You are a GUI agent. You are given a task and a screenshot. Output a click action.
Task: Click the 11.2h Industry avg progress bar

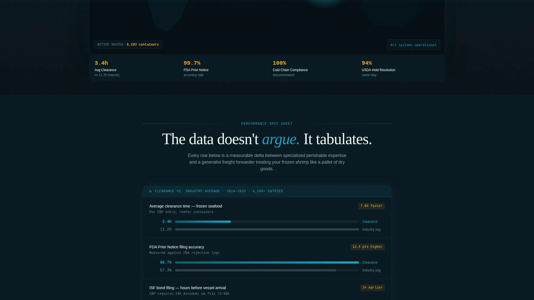click(x=267, y=229)
